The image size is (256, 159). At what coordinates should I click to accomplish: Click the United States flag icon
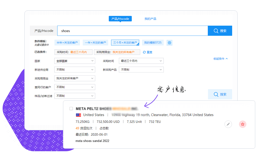pyautogui.click(x=78, y=115)
